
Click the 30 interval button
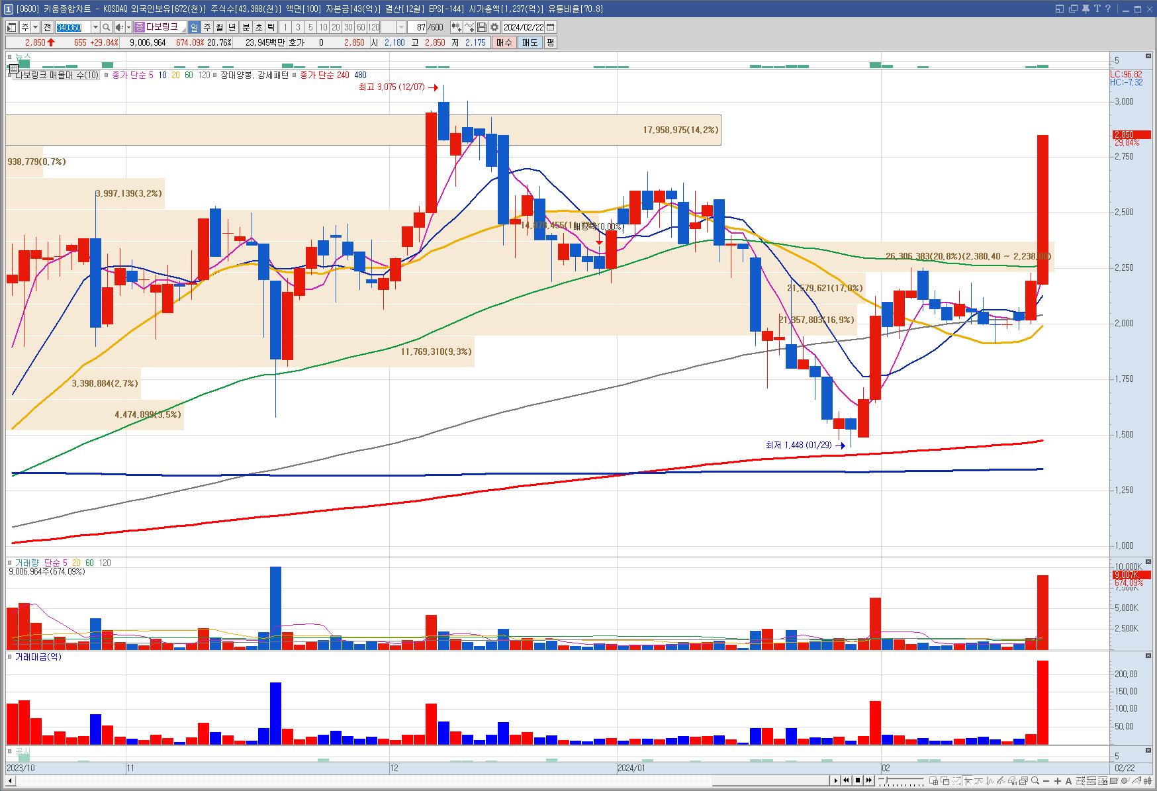[x=348, y=27]
